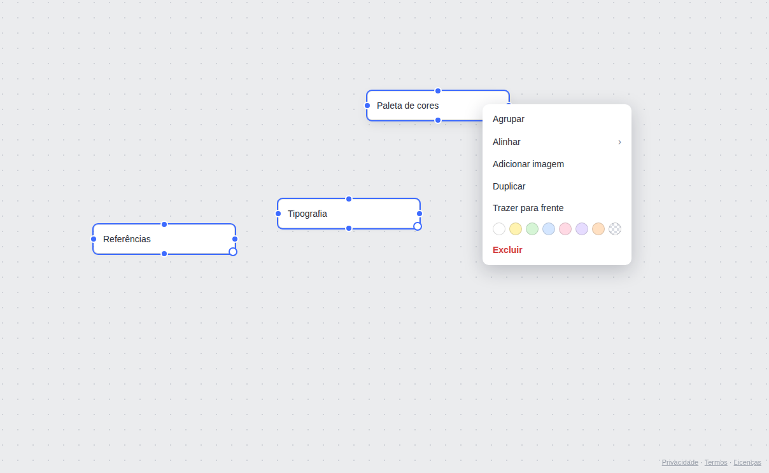Open the Termos link
The height and width of the screenshot is (473, 769).
(716, 462)
